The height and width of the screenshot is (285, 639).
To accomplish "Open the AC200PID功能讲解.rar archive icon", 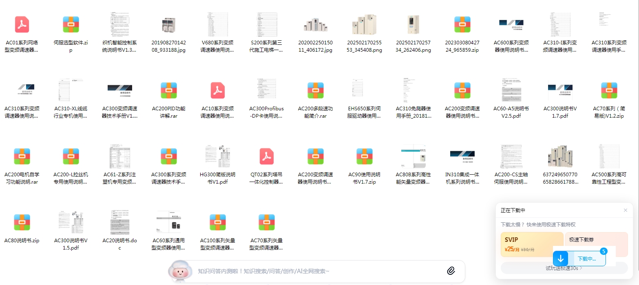I will click(169, 90).
